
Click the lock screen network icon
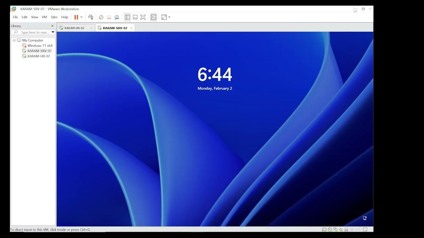click(365, 218)
